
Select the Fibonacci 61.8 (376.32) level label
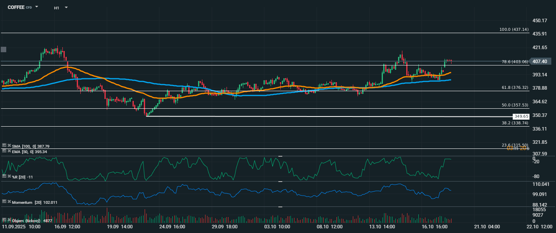(x=515, y=88)
